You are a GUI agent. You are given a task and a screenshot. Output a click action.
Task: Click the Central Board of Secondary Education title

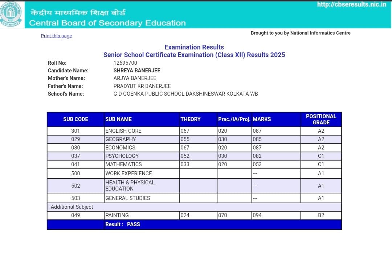point(107,23)
